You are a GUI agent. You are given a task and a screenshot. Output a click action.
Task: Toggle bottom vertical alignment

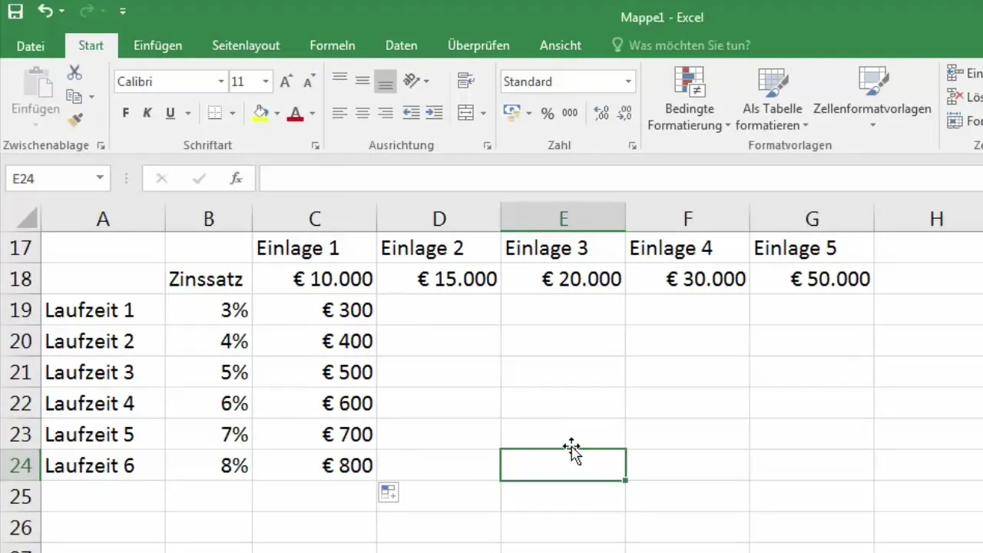click(386, 80)
